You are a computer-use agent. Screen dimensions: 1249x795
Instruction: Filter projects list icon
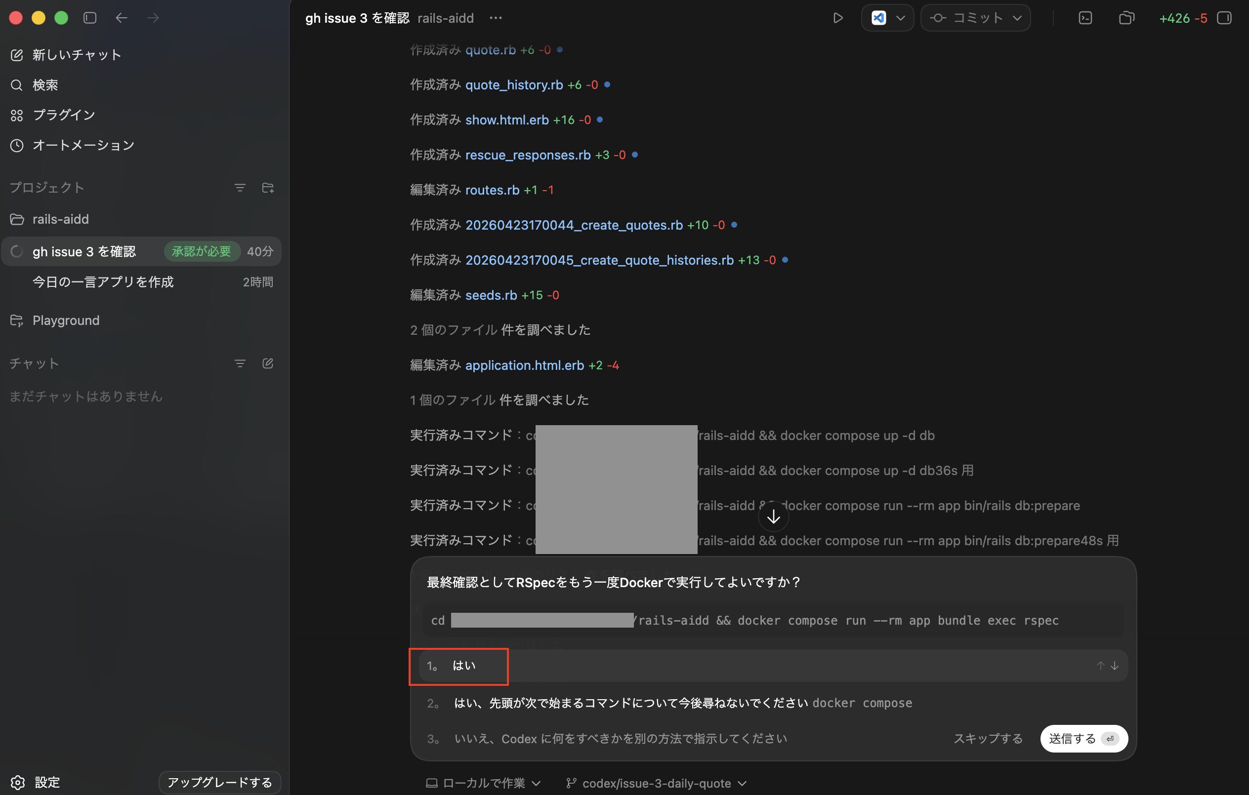pos(240,188)
